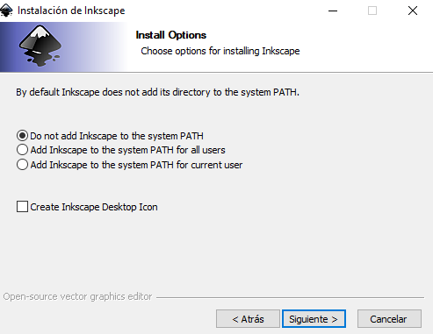Viewport: 433px width, 334px height.
Task: Minimize the Inkscape installer window
Action: point(333,11)
